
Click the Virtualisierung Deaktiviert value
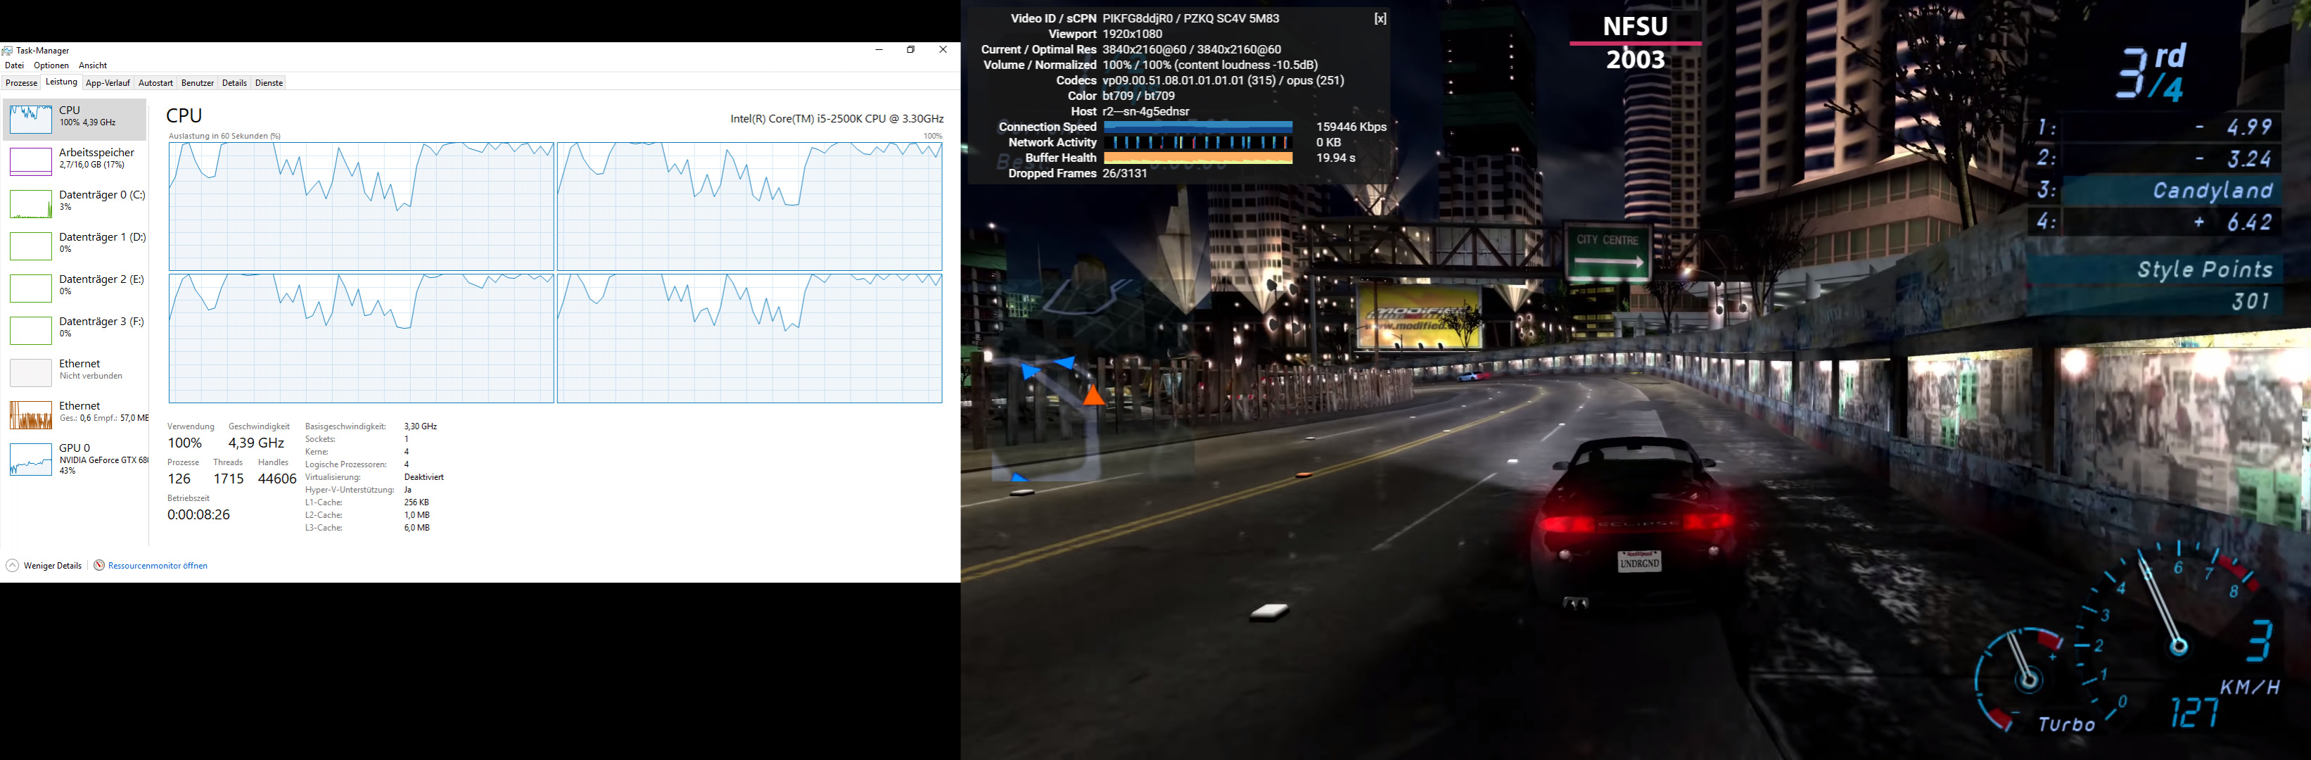[x=424, y=477]
